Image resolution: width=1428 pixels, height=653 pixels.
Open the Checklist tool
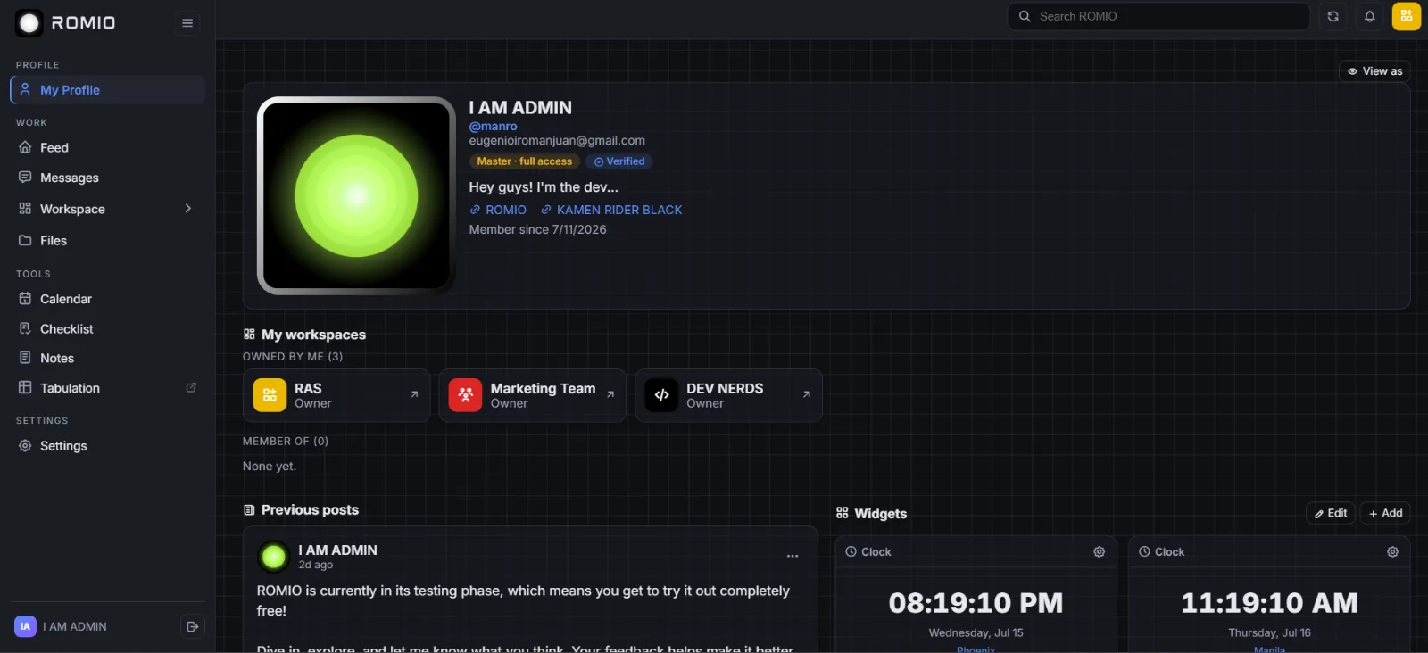click(108, 329)
